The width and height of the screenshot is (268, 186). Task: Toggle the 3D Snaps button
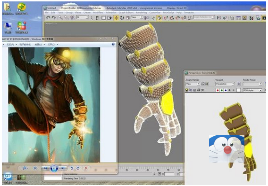click(159, 18)
